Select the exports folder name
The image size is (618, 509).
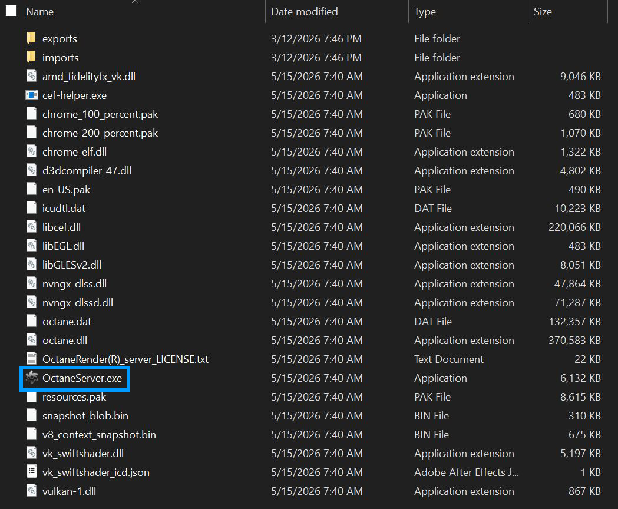pyautogui.click(x=60, y=39)
